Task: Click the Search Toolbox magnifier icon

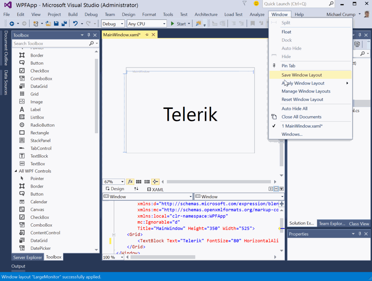Action: click(91, 43)
